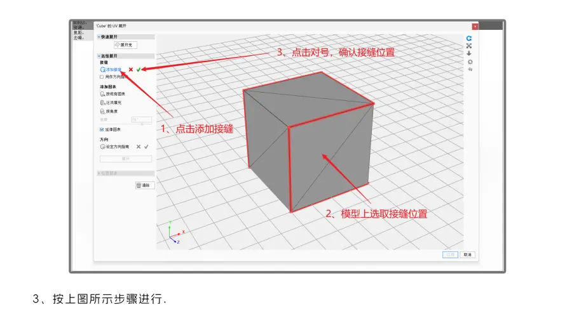Click the disabled 展开 button under 方向
The image size is (572, 321).
pyautogui.click(x=126, y=159)
